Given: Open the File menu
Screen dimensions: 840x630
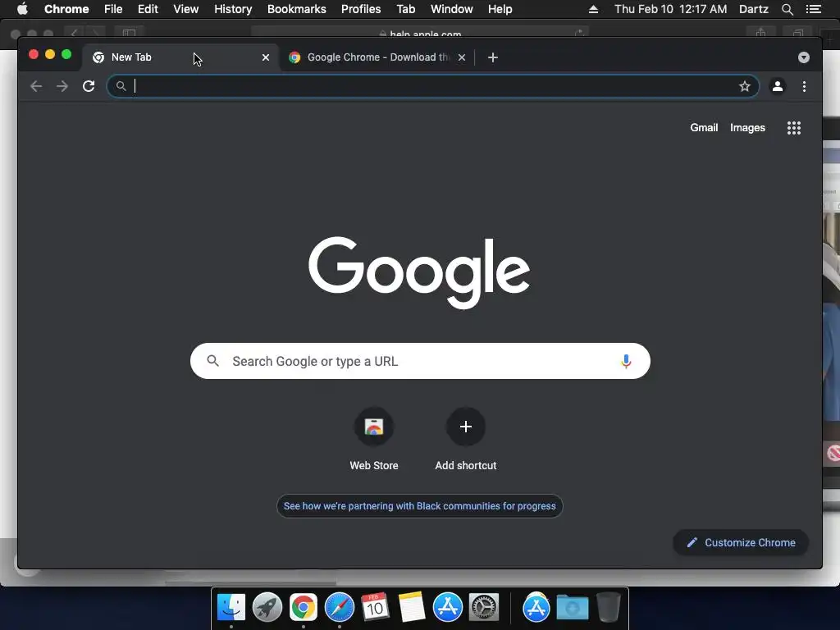Looking at the screenshot, I should click(113, 9).
